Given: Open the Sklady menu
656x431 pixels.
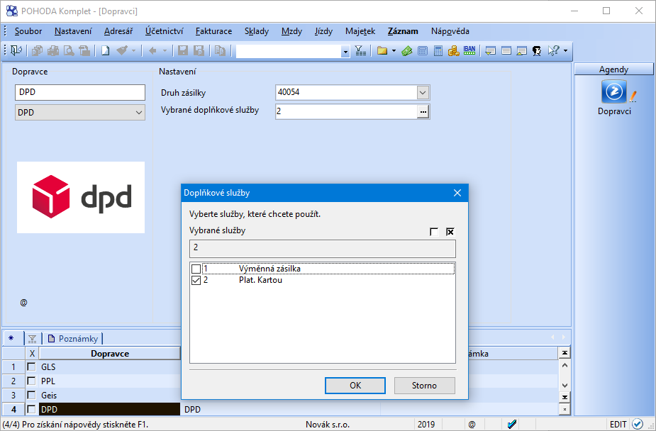Looking at the screenshot, I should click(257, 31).
